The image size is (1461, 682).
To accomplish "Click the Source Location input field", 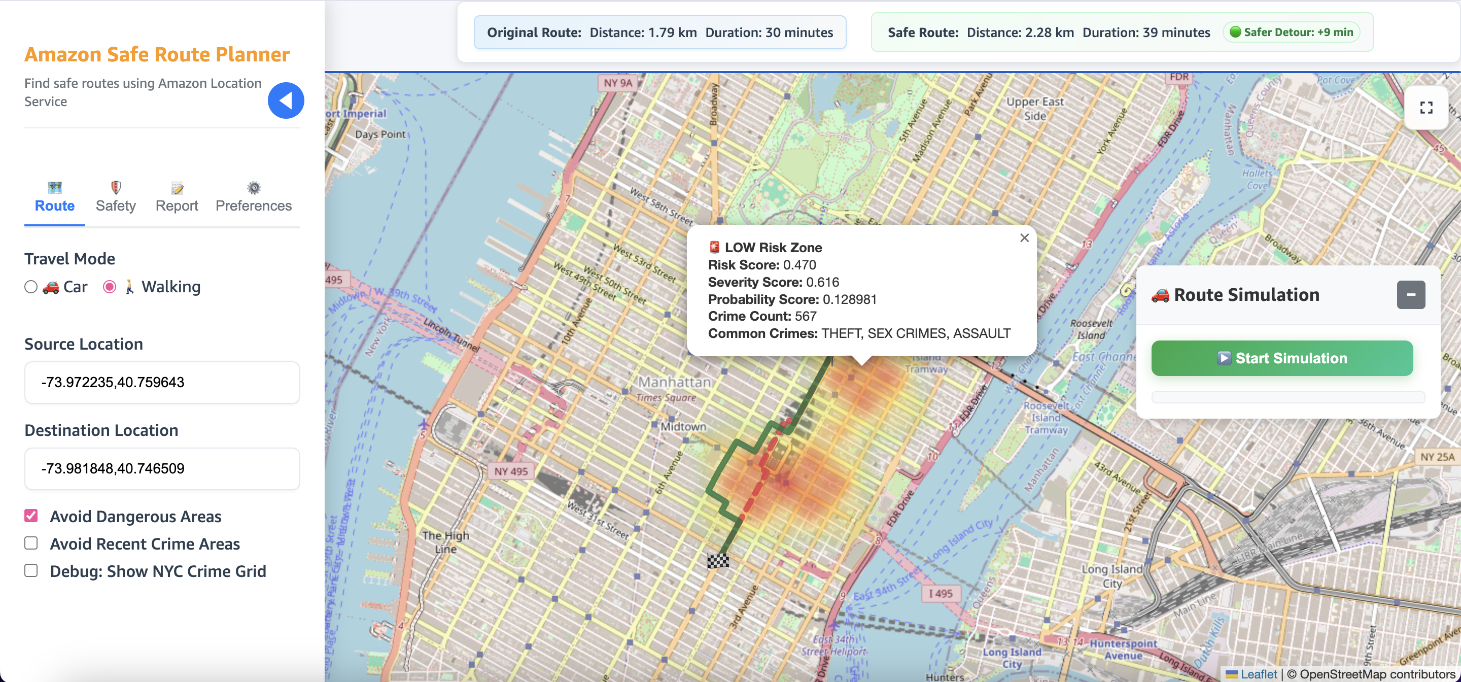I will [x=162, y=383].
